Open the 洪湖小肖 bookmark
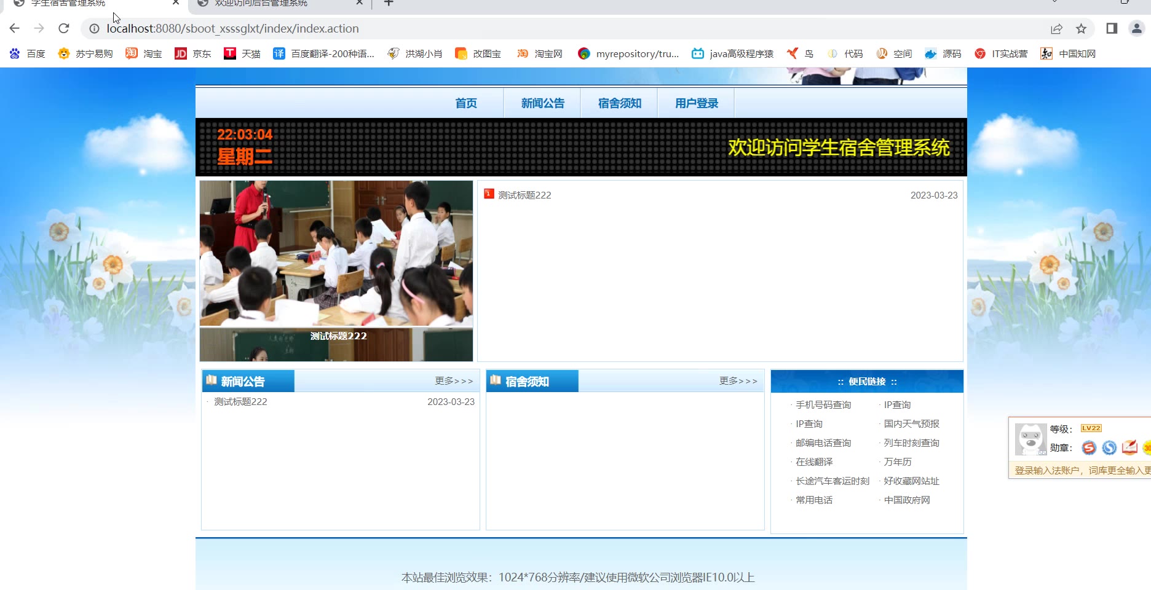This screenshot has width=1151, height=590. pyautogui.click(x=415, y=53)
